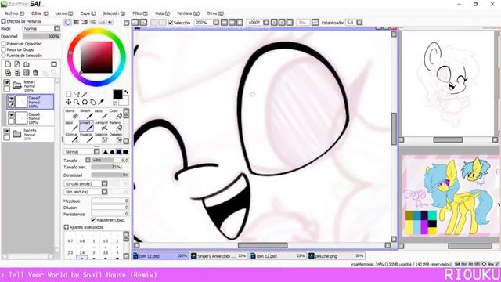This screenshot has width=501, height=282.
Task: Open the Estabilizador value dropdown
Action: point(359,23)
